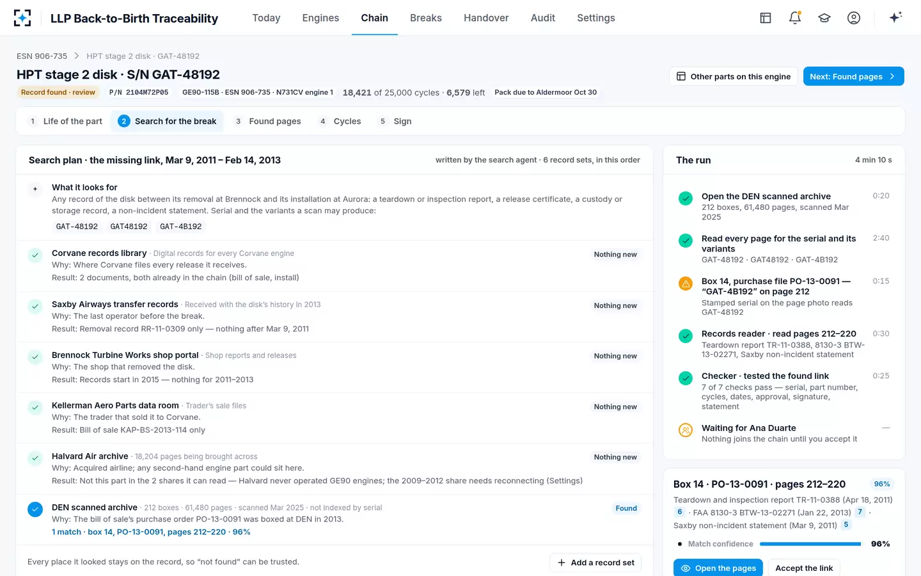Image resolution: width=921 pixels, height=576 pixels.
Task: Click the sparkle icon beside What it looks for
Action: click(x=35, y=189)
